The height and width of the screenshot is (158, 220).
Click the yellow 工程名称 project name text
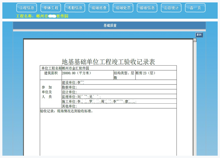point(42,16)
